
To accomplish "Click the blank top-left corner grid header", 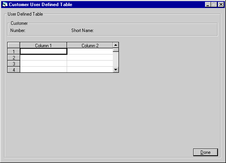I will (x=14, y=45).
